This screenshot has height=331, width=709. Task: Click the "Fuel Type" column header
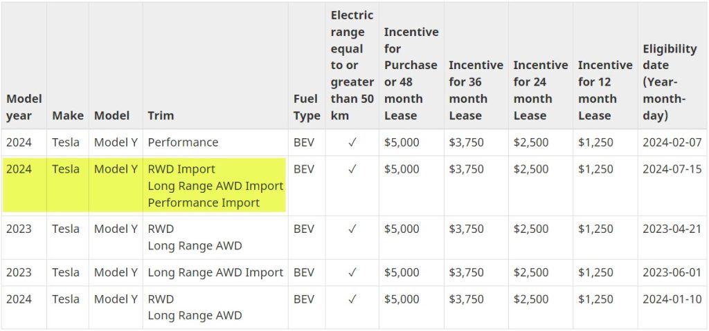click(307, 107)
